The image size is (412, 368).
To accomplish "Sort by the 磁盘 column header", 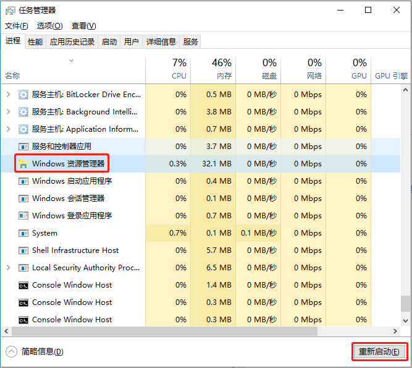I will click(258, 70).
